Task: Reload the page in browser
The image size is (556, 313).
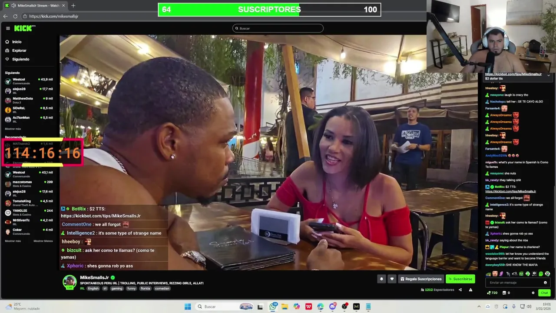Action: click(15, 16)
